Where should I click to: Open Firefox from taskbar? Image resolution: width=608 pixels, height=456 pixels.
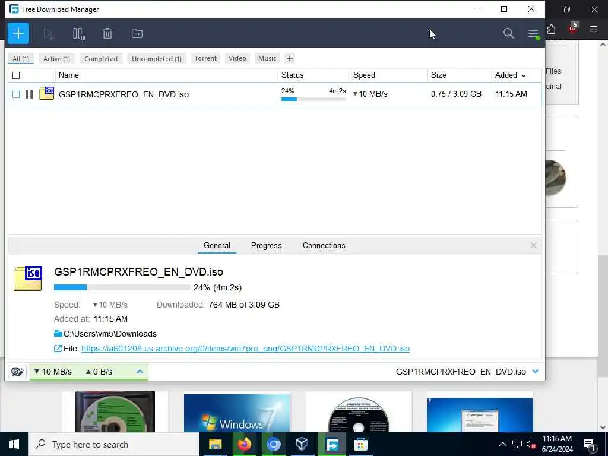pos(244,444)
